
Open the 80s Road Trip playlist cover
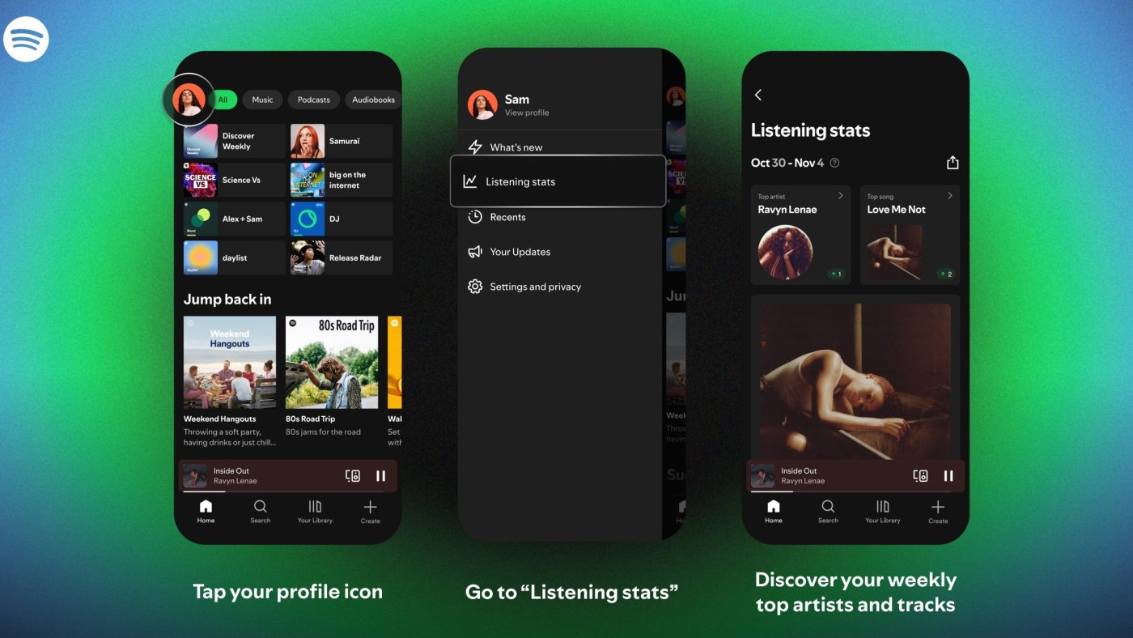pyautogui.click(x=332, y=362)
